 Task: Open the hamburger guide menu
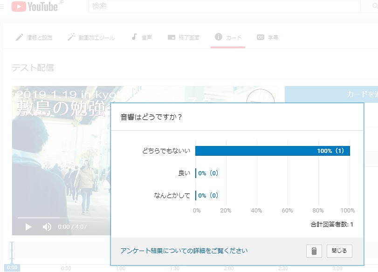tap(2, 7)
